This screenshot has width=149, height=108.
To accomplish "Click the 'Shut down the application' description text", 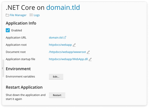I will 26,97.
